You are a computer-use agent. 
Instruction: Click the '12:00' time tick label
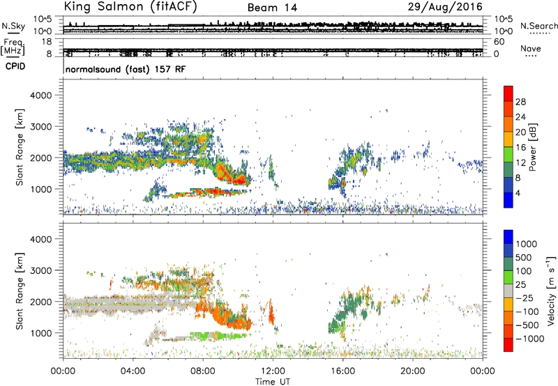pyautogui.click(x=273, y=371)
